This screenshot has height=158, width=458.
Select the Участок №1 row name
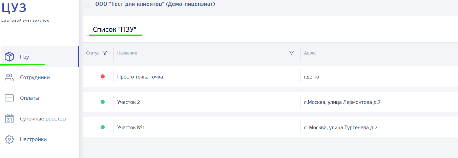click(131, 128)
